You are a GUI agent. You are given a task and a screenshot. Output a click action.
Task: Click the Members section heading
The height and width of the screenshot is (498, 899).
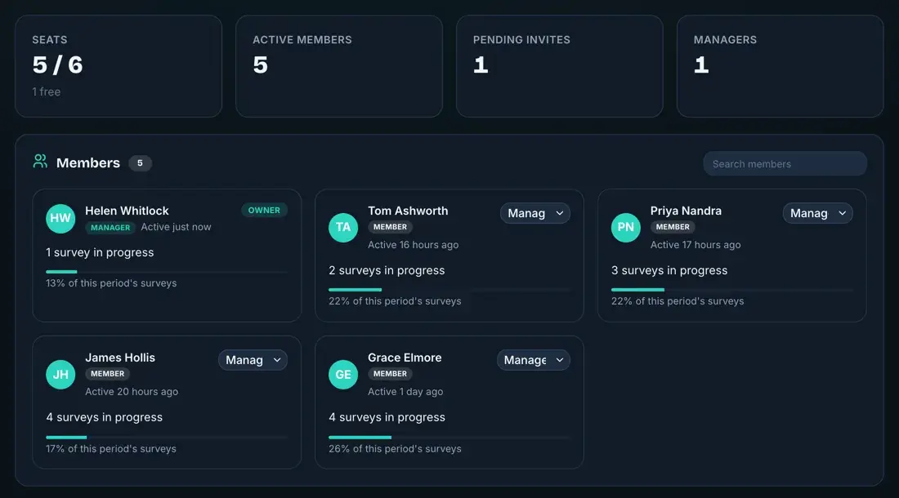tap(88, 163)
